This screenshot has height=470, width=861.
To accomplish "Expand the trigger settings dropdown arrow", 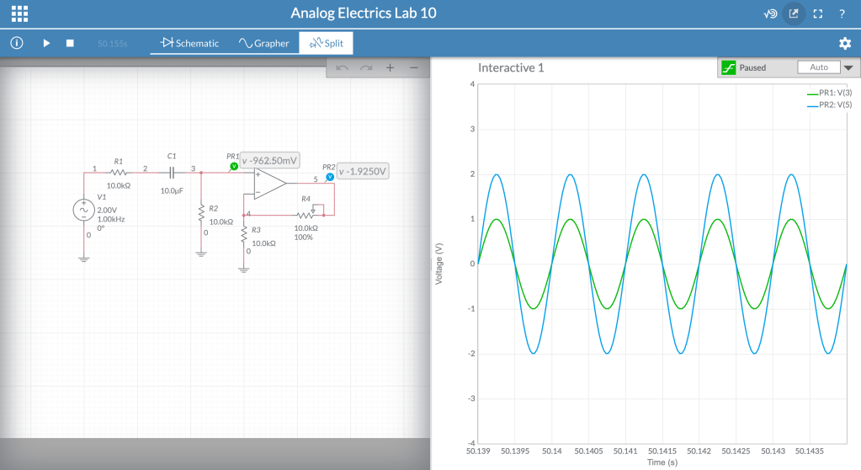I will click(x=848, y=67).
